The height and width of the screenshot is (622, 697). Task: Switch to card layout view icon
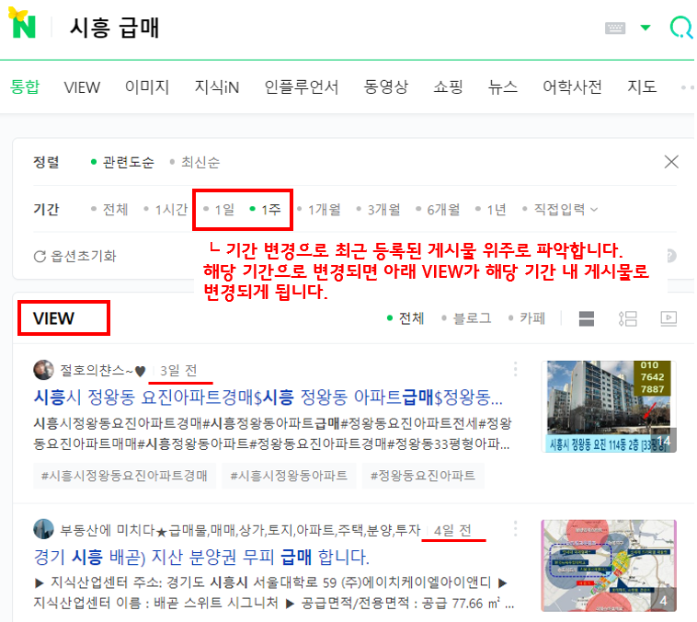tap(587, 318)
